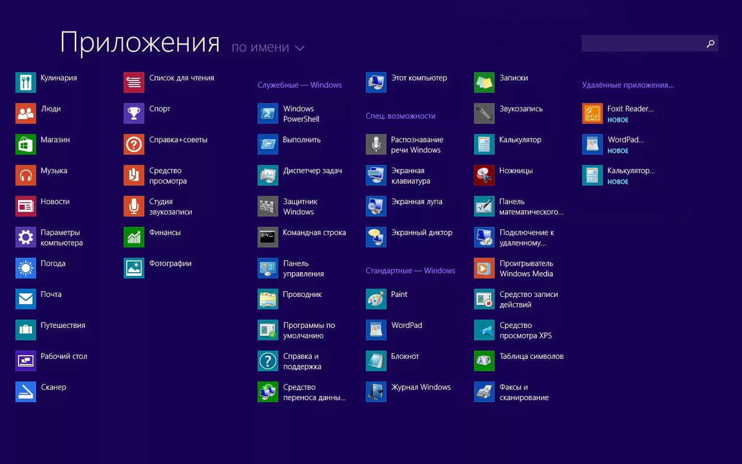Open the Ножницы snipping tool icon
This screenshot has height=464, width=742.
[484, 175]
